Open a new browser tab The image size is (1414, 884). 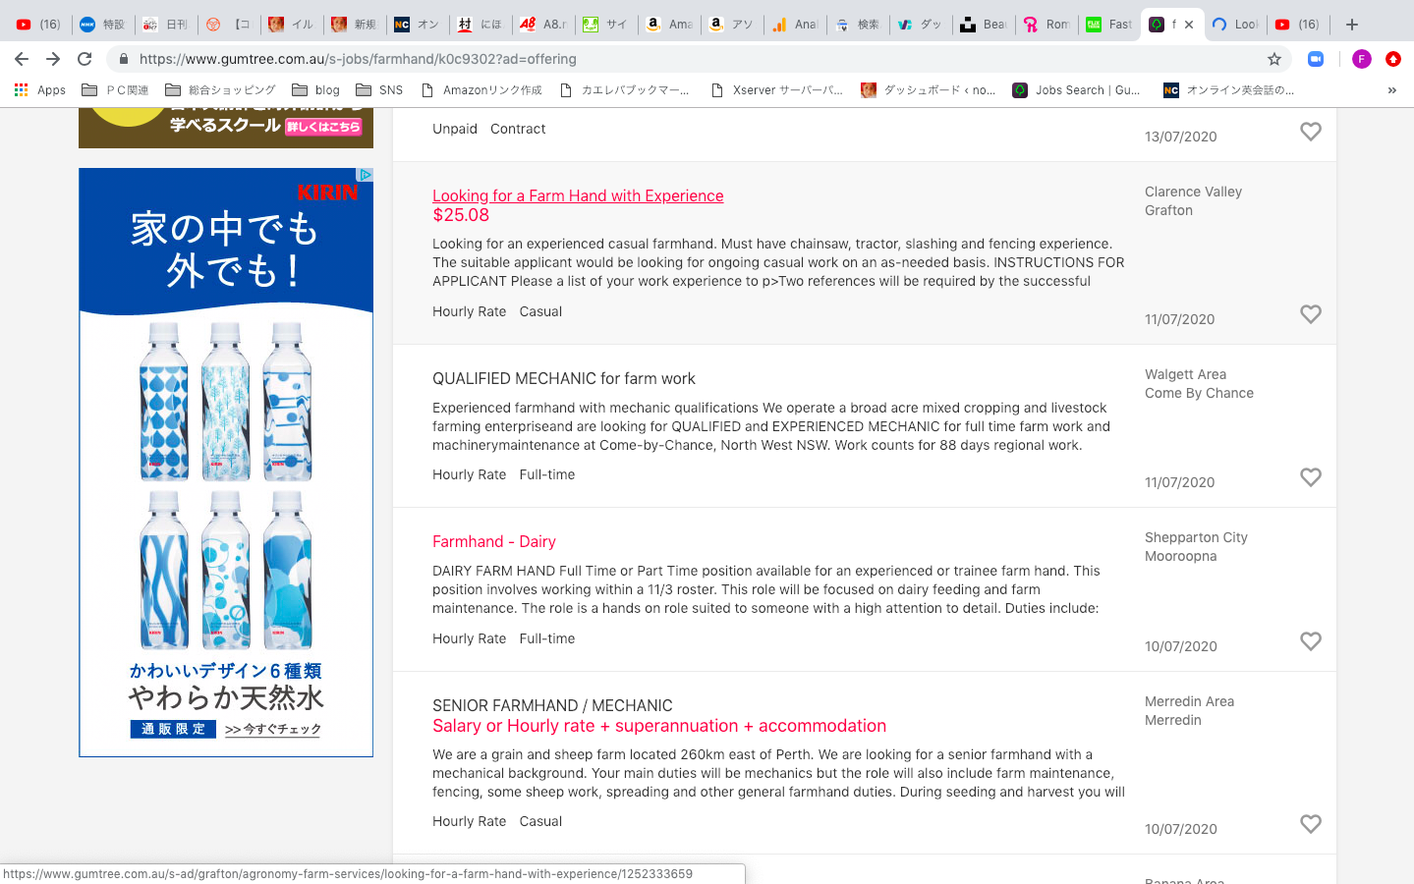pos(1352,25)
